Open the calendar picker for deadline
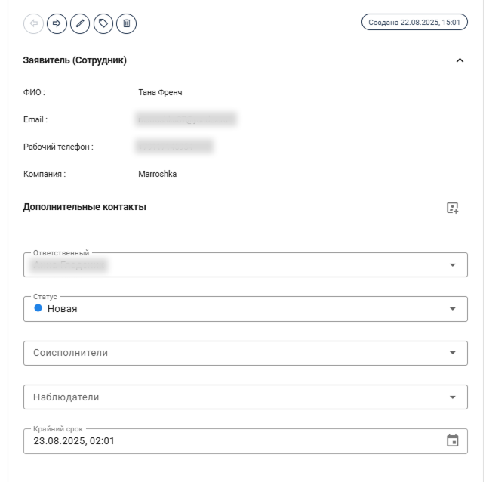The width and height of the screenshot is (486, 482). click(x=453, y=440)
